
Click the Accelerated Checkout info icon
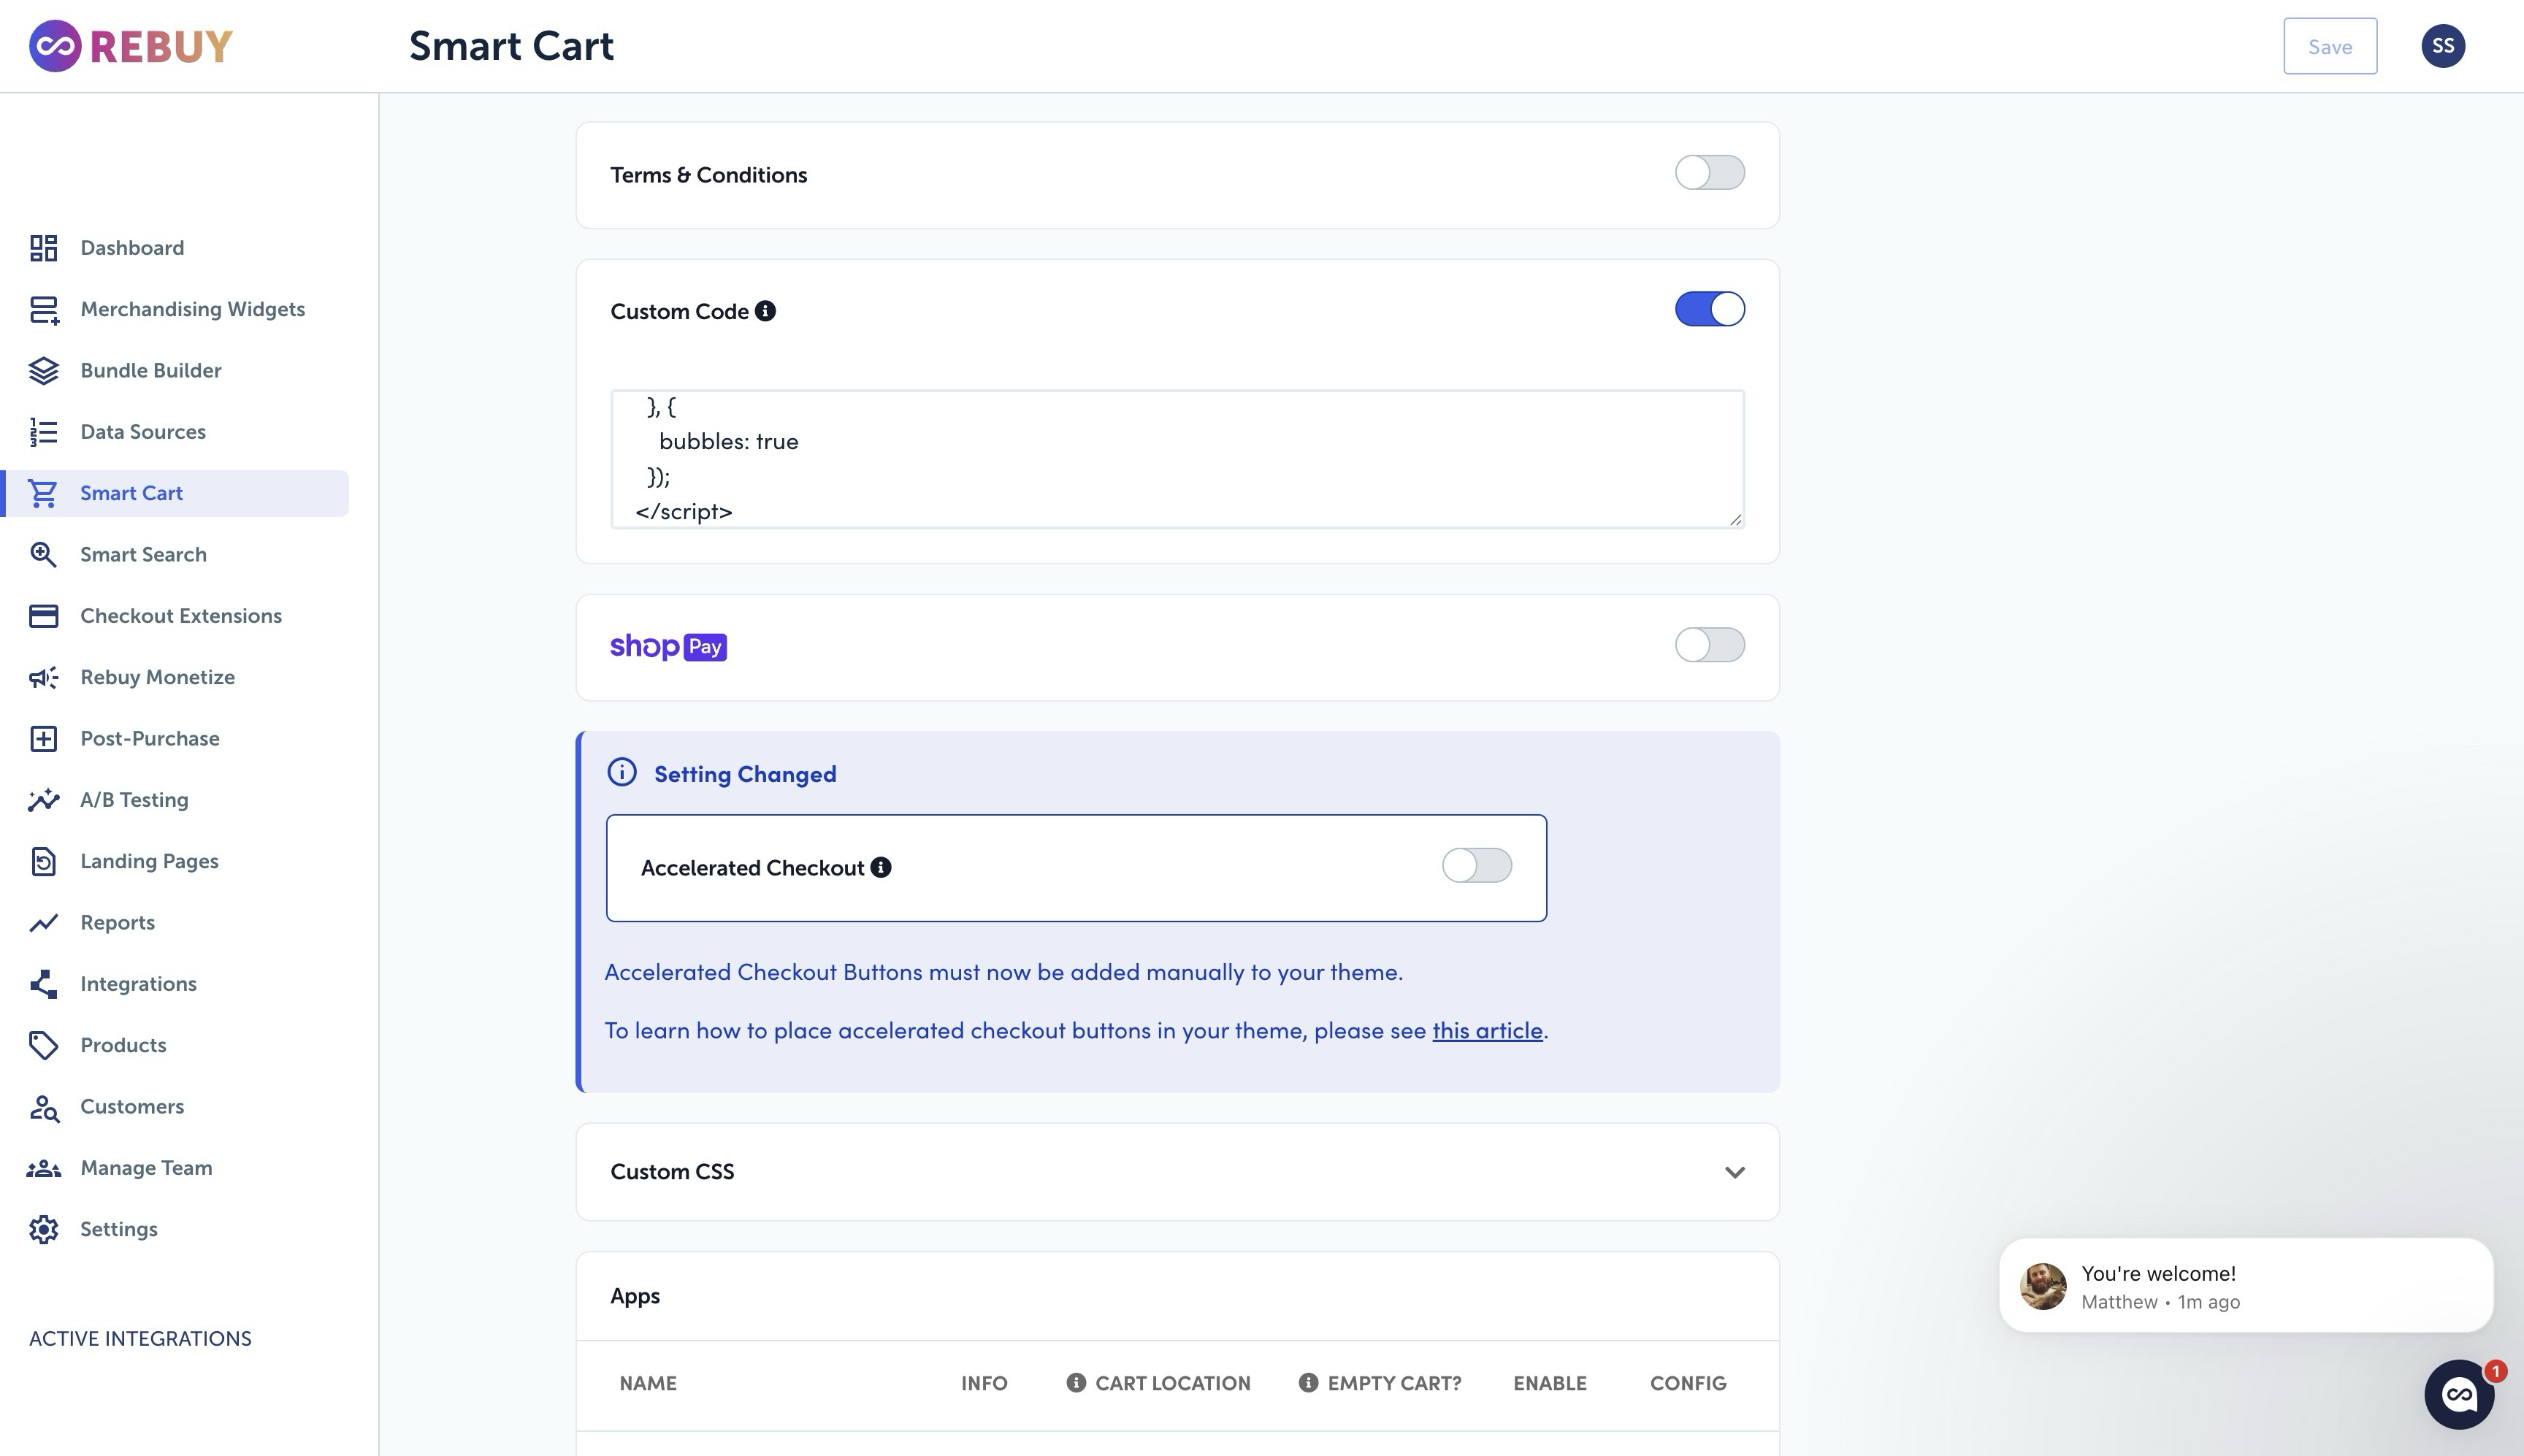click(x=881, y=868)
